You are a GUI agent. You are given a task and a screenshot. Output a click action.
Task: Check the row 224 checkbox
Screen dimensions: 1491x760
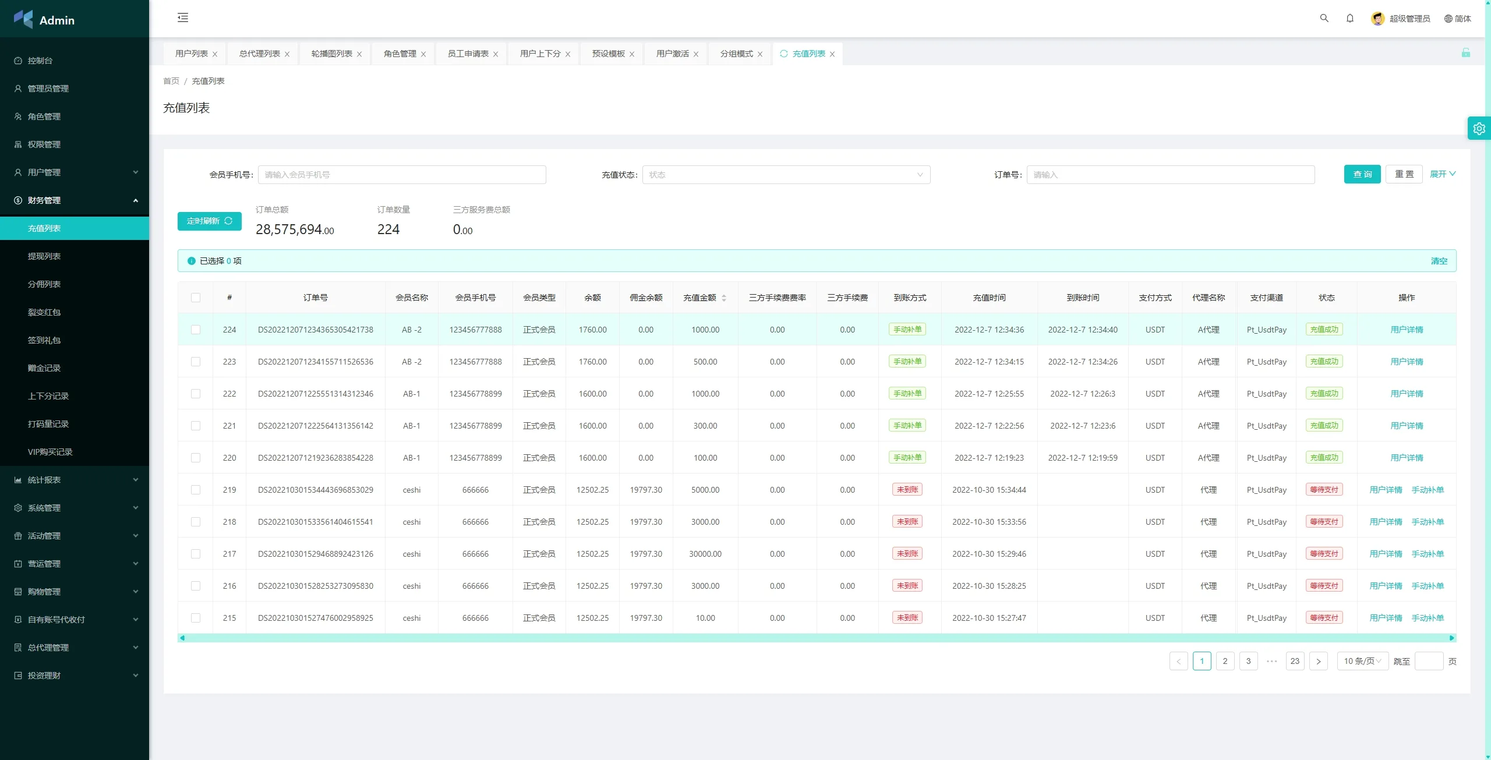tap(196, 330)
